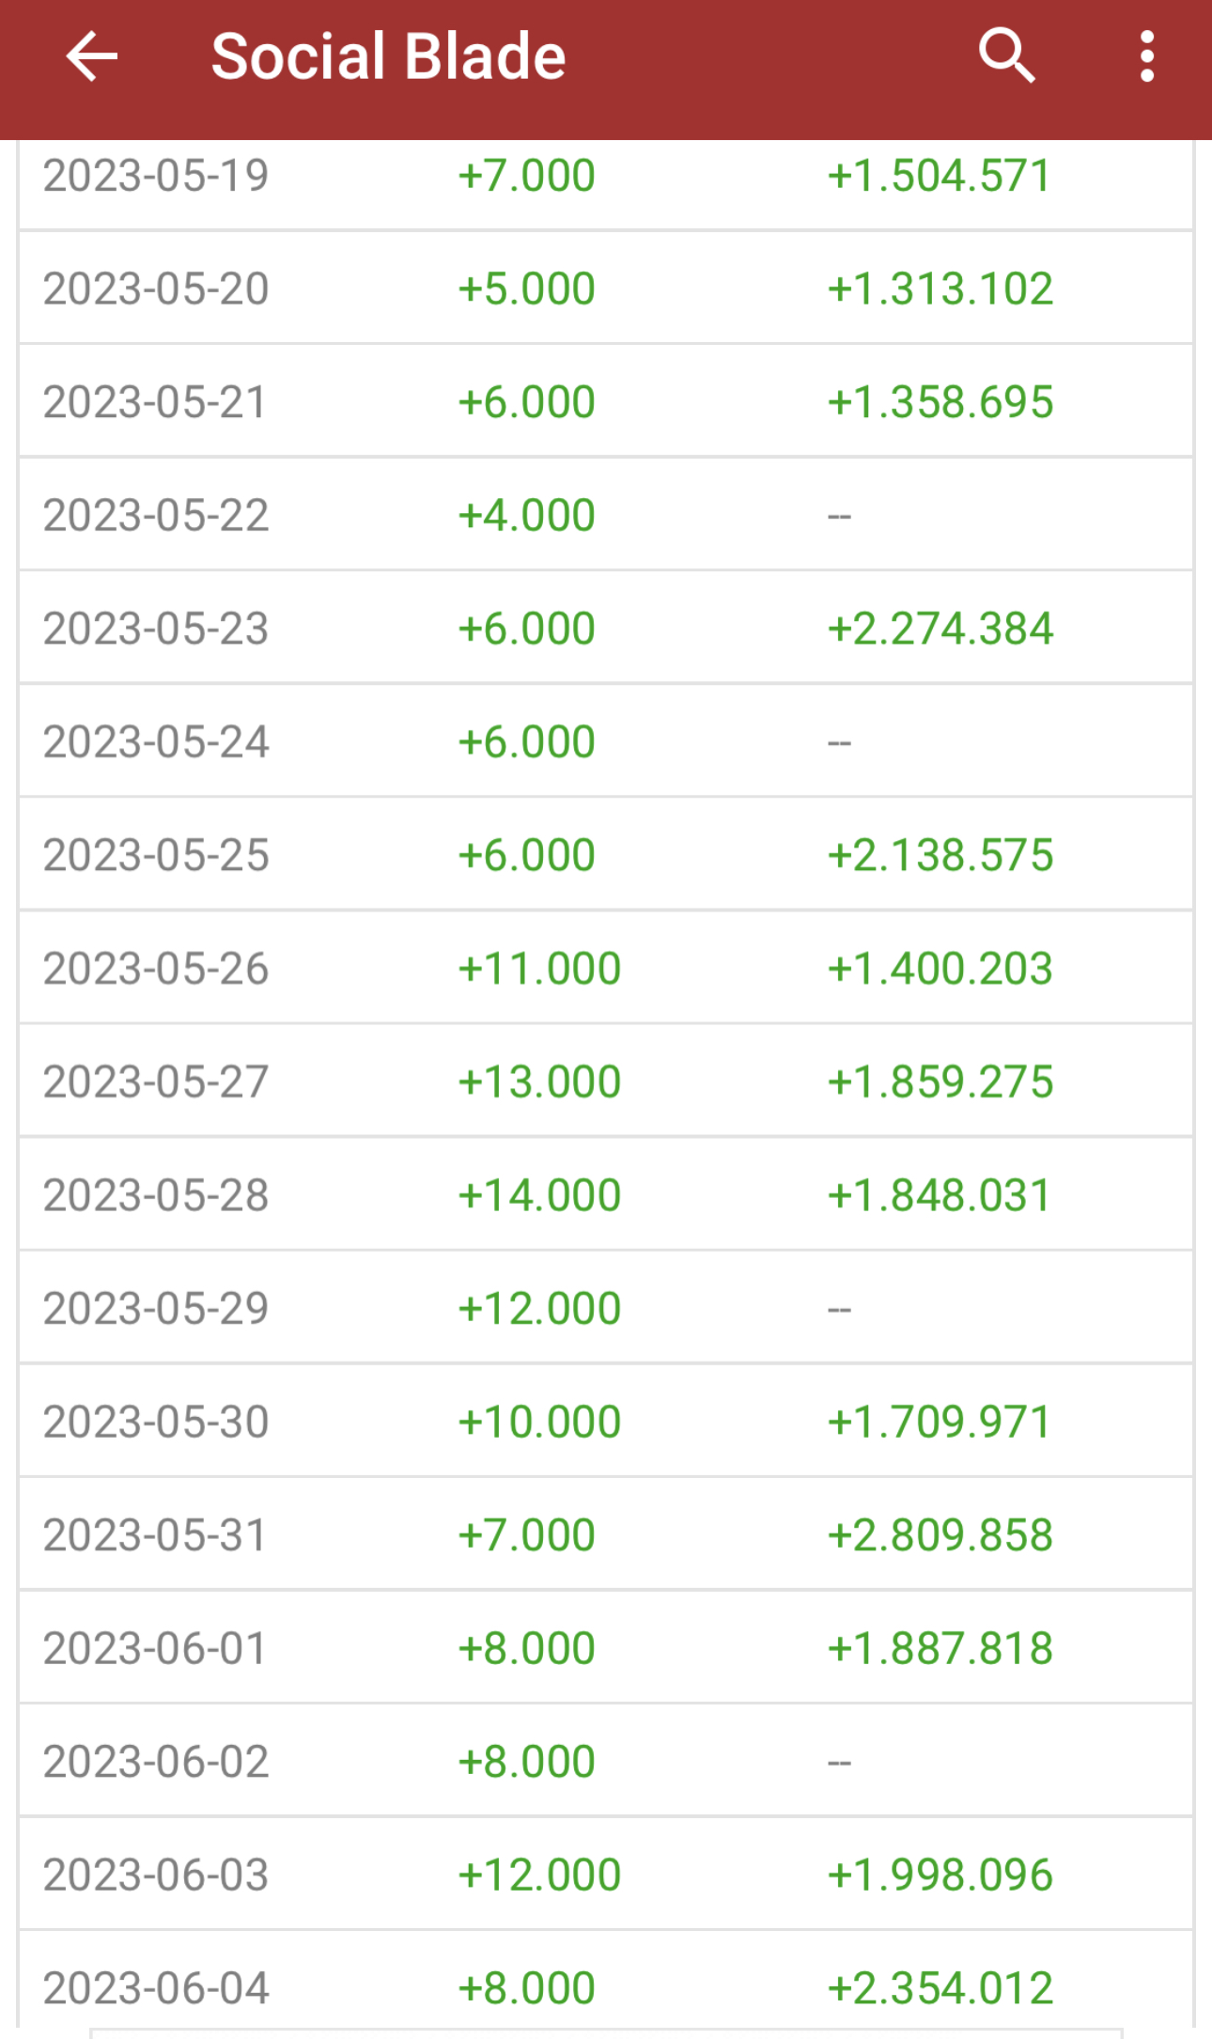Select the 2023-05-19 row date
This screenshot has width=1212, height=2039.
coord(156,176)
